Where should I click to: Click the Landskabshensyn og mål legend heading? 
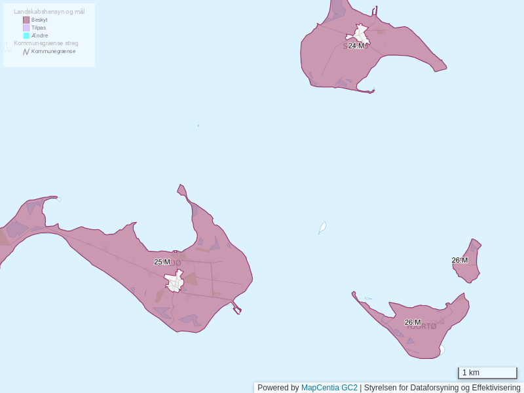click(x=49, y=12)
